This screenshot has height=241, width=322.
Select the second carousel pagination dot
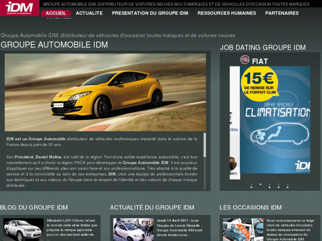click(x=260, y=184)
